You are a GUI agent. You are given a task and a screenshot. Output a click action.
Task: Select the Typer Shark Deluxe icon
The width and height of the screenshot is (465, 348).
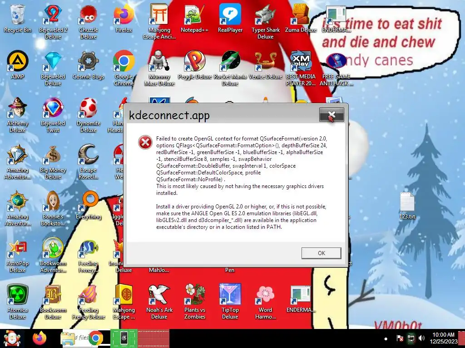click(x=265, y=22)
